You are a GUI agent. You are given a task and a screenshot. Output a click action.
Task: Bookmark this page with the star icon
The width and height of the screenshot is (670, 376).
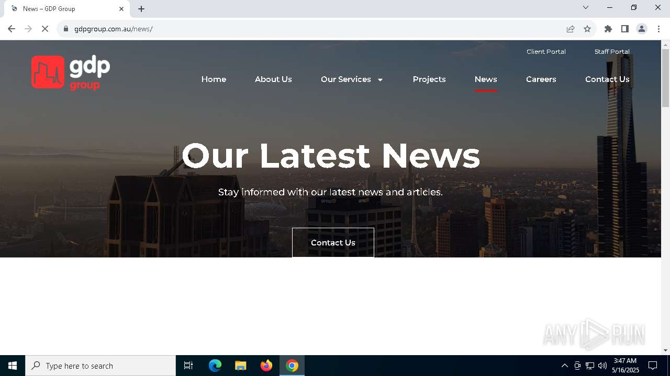(x=587, y=29)
